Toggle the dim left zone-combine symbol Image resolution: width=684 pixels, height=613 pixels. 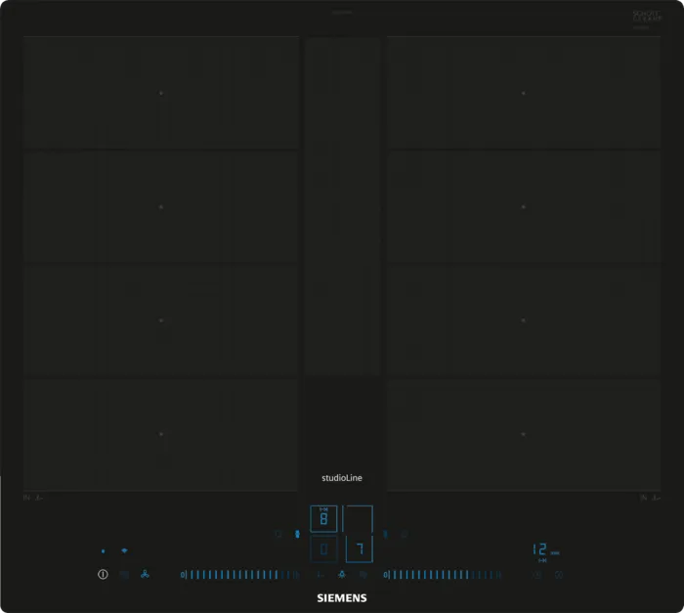click(x=278, y=535)
